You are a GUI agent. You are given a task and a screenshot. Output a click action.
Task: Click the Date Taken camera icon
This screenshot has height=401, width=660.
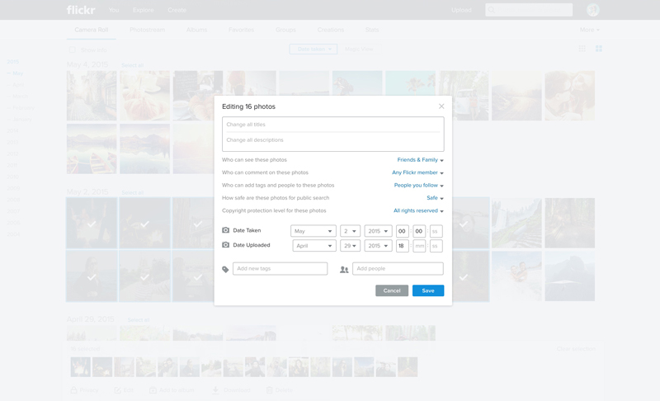pyautogui.click(x=225, y=230)
